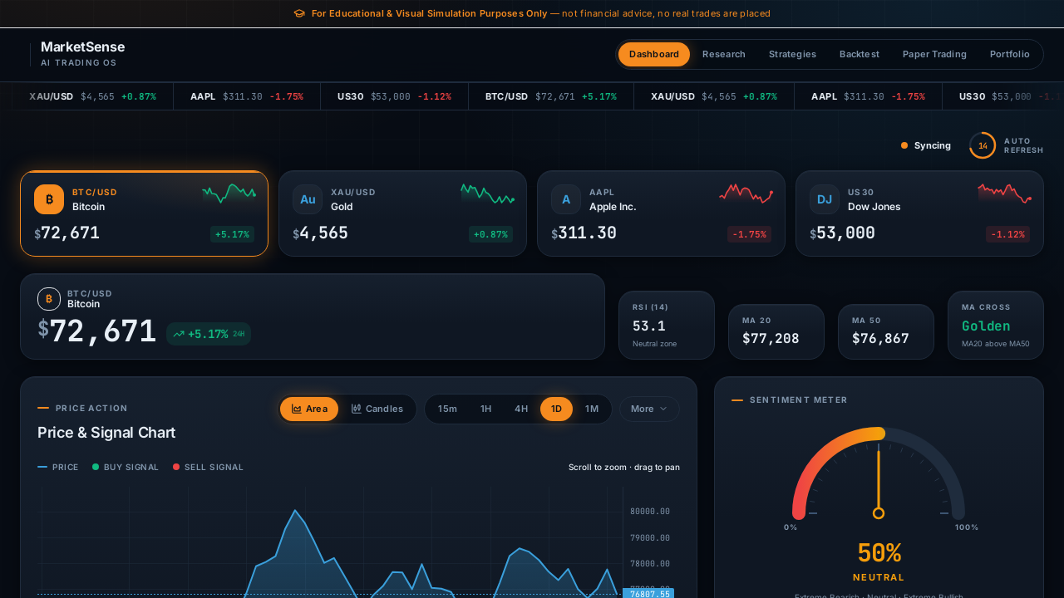Click the BUY SIGNAL legend entry
1064x598 pixels.
(126, 467)
